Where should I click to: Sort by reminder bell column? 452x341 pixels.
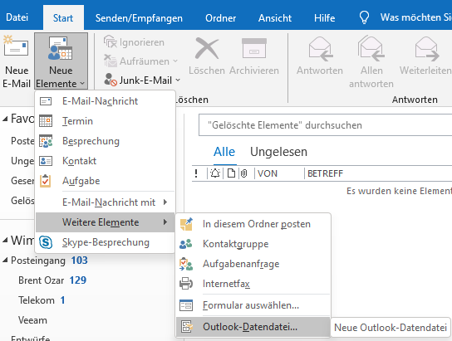coord(215,173)
